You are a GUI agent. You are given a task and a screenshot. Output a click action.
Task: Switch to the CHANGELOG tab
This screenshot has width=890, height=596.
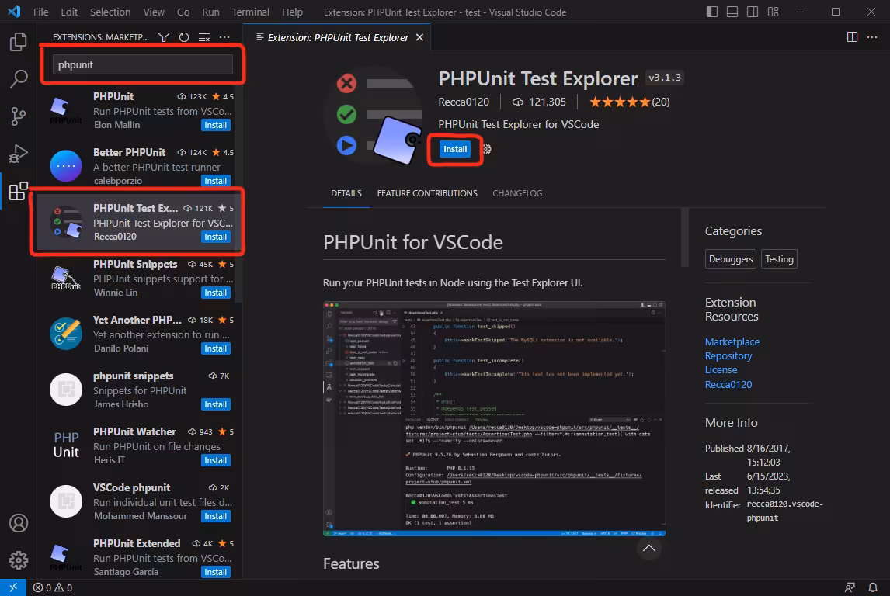pos(517,193)
